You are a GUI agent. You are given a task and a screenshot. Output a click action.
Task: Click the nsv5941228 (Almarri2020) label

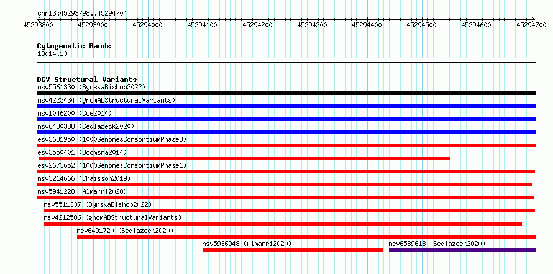[82, 191]
